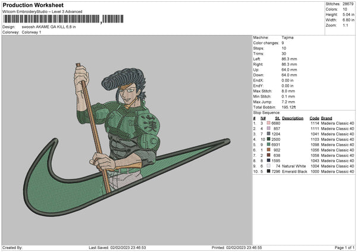Click the 'Created By:' footer label
The image size is (357, 252).
tap(12, 248)
